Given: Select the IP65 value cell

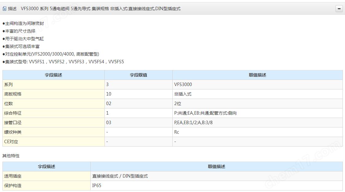Looking at the screenshot, I should click(x=217, y=186).
